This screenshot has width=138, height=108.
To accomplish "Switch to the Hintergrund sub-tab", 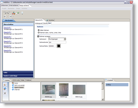I will pyautogui.click(x=39, y=23).
